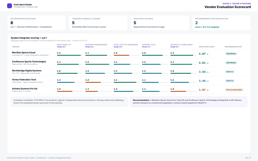
Task: Select the RFP Responses Received card value 8
Action: 12,23
